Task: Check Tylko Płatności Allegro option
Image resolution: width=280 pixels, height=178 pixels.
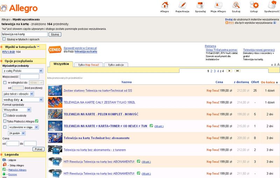Action: [5, 121]
